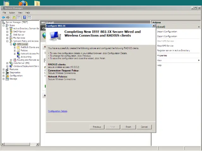Click the Back arrow toolbar icon
This screenshot has width=202, height=151.
point(3,17)
